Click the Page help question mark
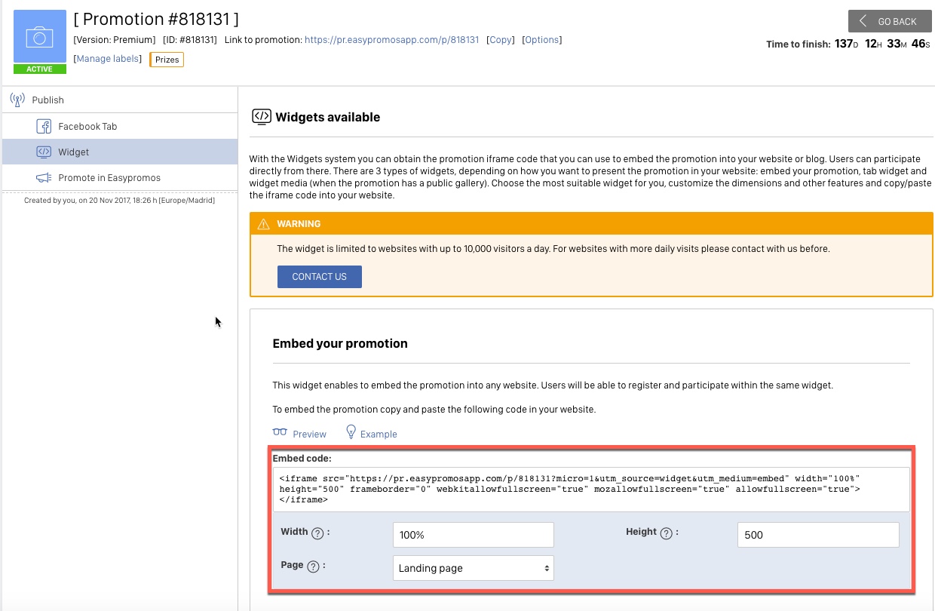This screenshot has width=935, height=611. click(313, 566)
